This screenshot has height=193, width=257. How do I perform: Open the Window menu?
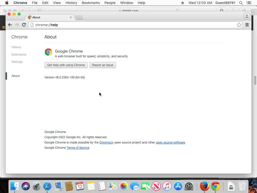(127, 3)
